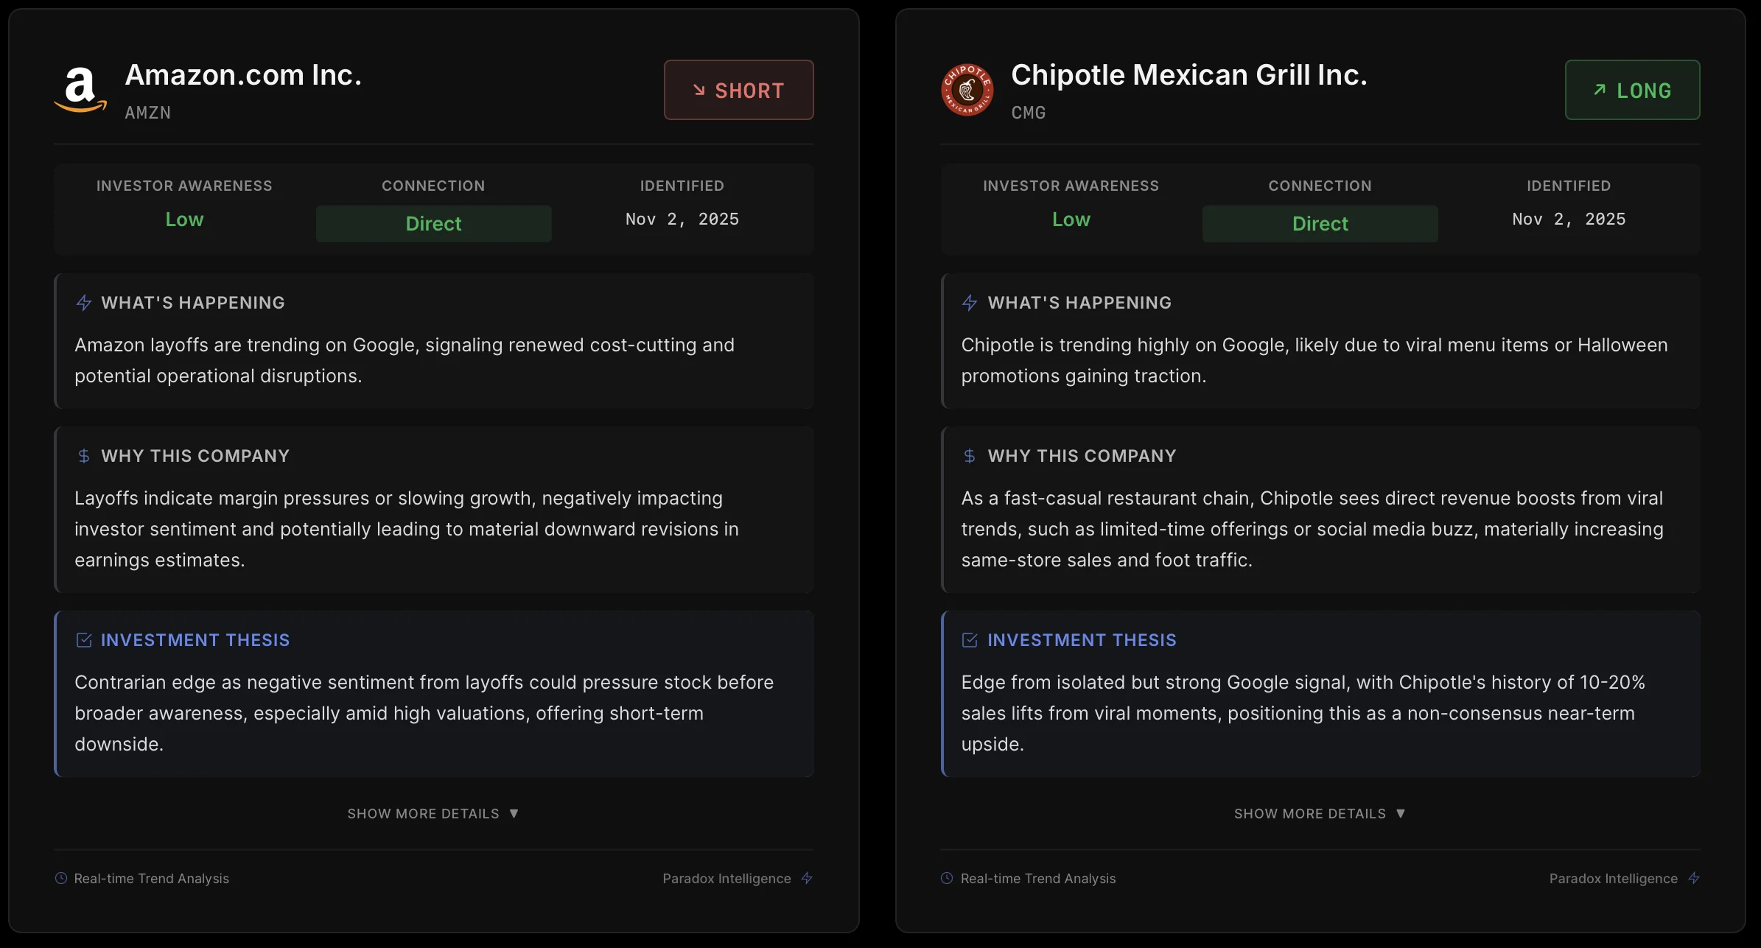Click the Direct connection tag for Amazon
Image resolution: width=1761 pixels, height=948 pixels.
click(x=433, y=224)
